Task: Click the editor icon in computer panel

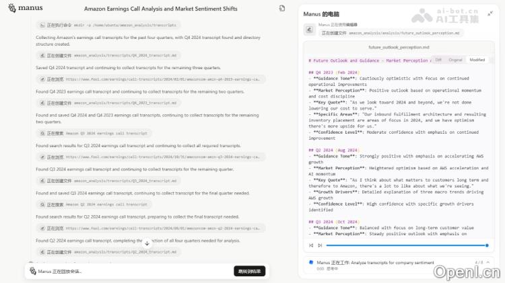Action: click(x=310, y=28)
